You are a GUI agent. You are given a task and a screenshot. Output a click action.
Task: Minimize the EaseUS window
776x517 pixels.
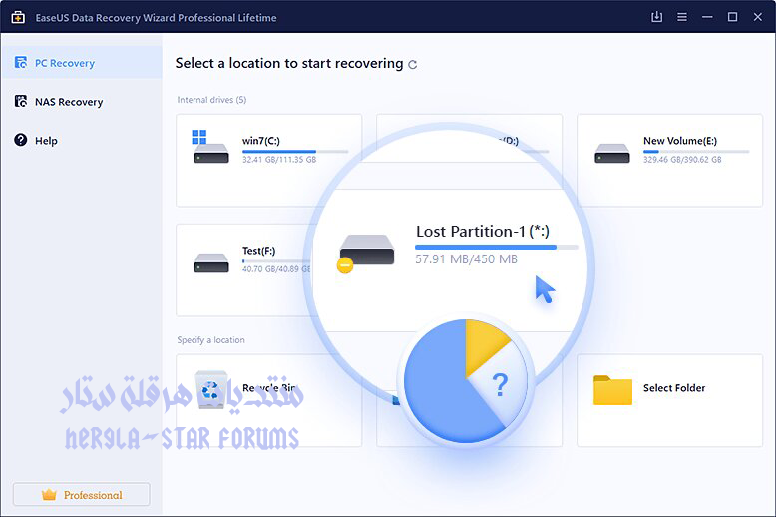click(707, 17)
